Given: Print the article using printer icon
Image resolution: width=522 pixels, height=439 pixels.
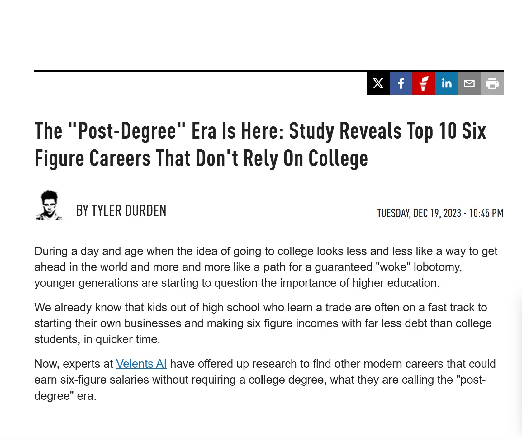Looking at the screenshot, I should point(492,83).
